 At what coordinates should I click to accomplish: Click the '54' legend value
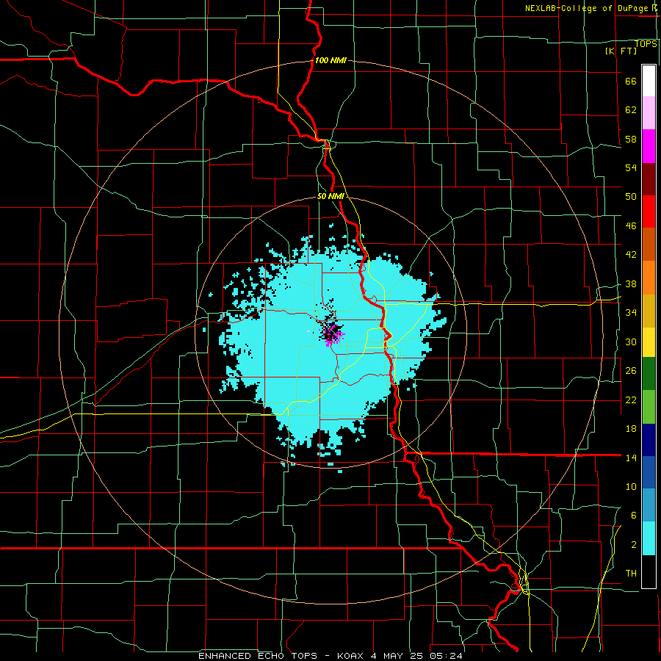631,167
